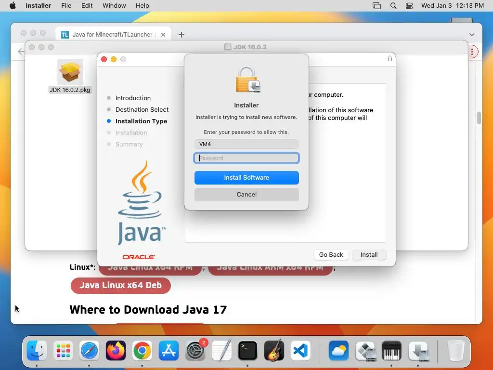493x370 pixels.
Task: Minimize the Java installer window
Action: [x=114, y=59]
